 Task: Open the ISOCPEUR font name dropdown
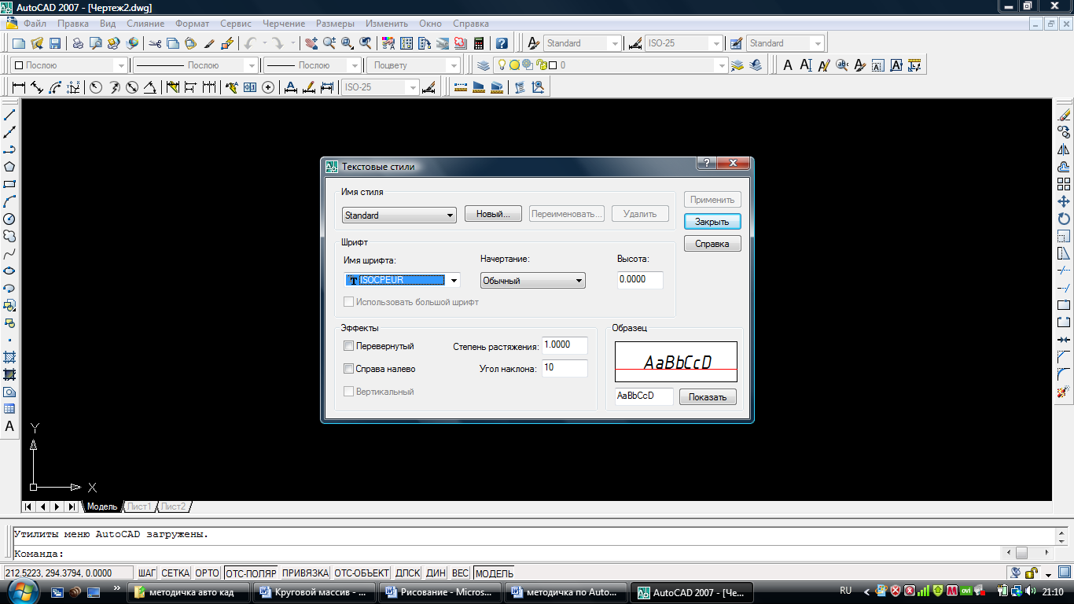click(x=453, y=280)
